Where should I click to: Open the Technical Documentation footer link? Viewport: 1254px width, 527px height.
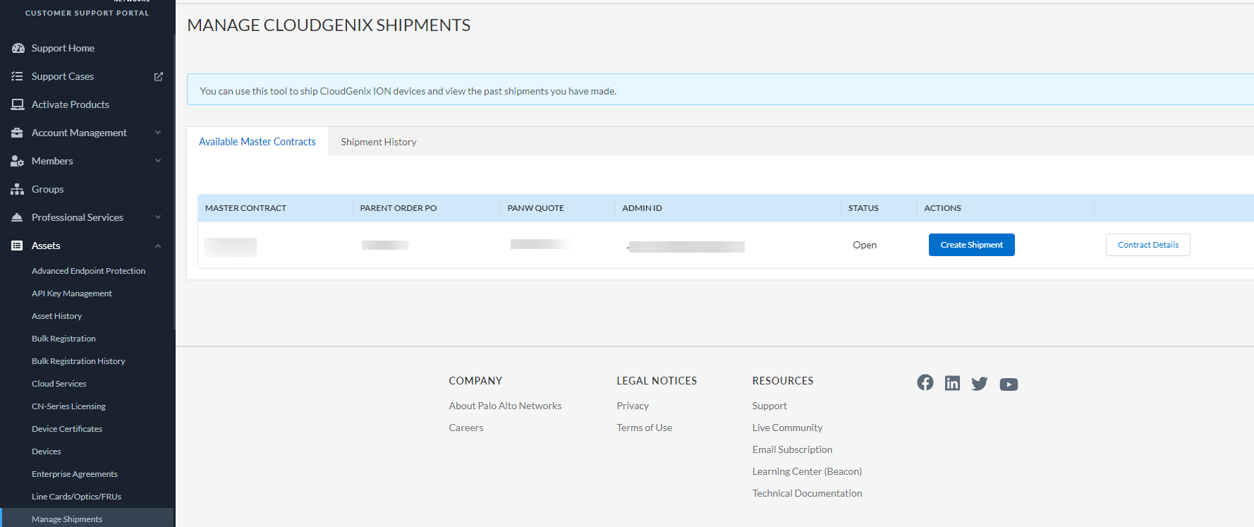[x=807, y=493]
